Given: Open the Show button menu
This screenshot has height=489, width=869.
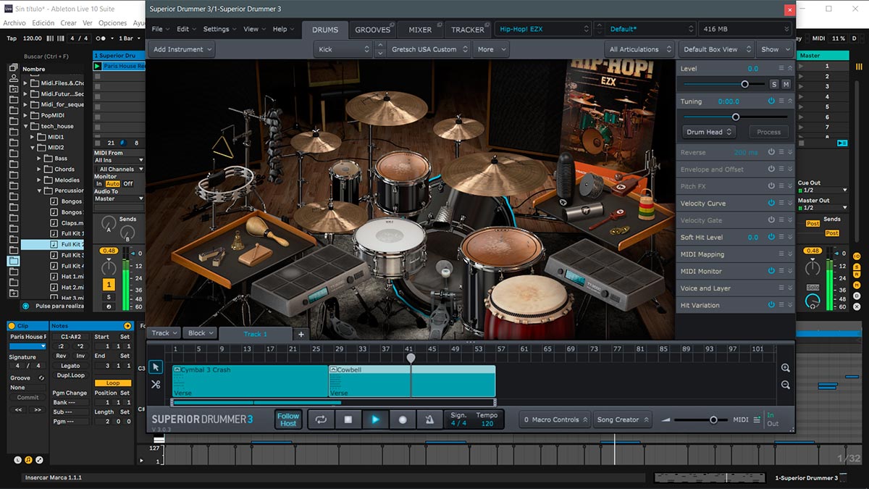Looking at the screenshot, I should click(774, 49).
